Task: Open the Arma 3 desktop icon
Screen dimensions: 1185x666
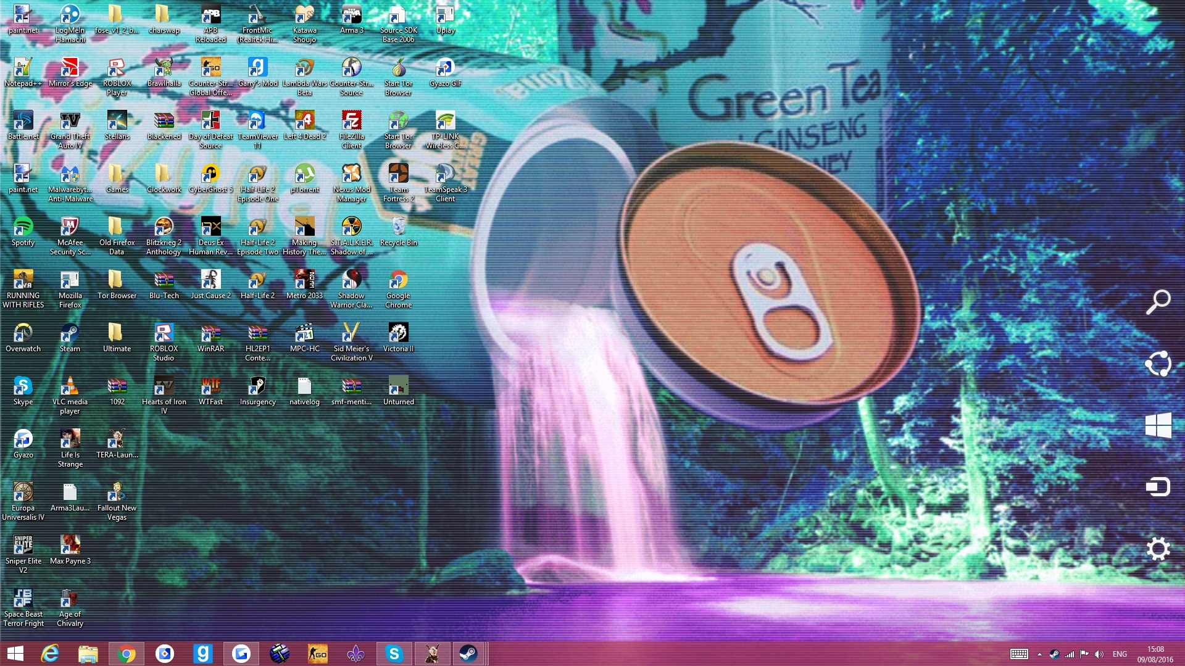Action: [352, 19]
